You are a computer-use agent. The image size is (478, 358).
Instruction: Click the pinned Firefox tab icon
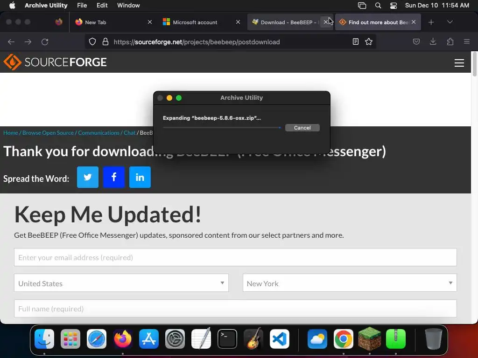click(59, 22)
